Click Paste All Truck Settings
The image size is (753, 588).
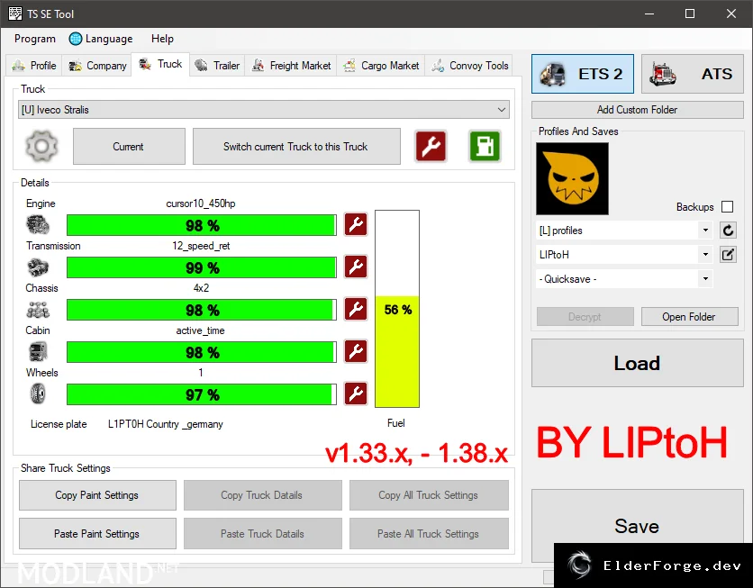coord(429,533)
